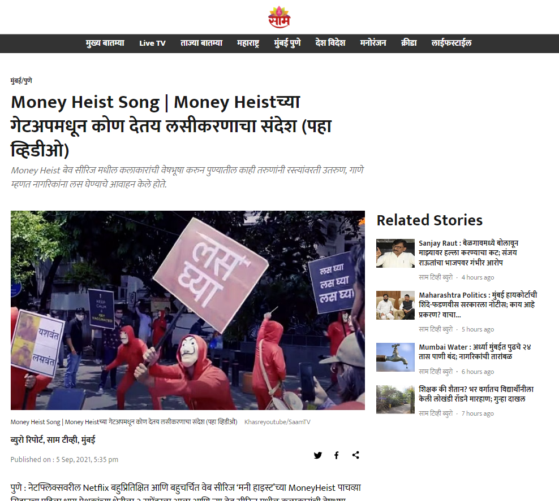Open the लाईफस्टाईल section
The height and width of the screenshot is (501, 559).
(x=451, y=43)
